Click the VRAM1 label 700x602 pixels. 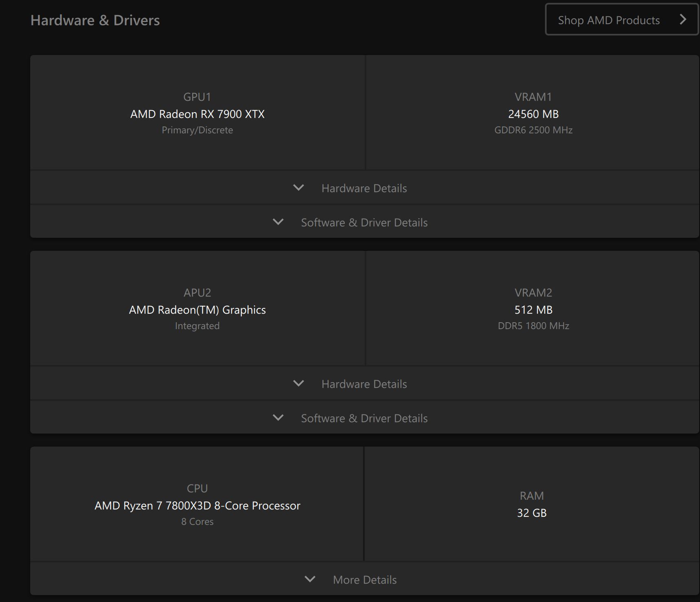coord(533,97)
